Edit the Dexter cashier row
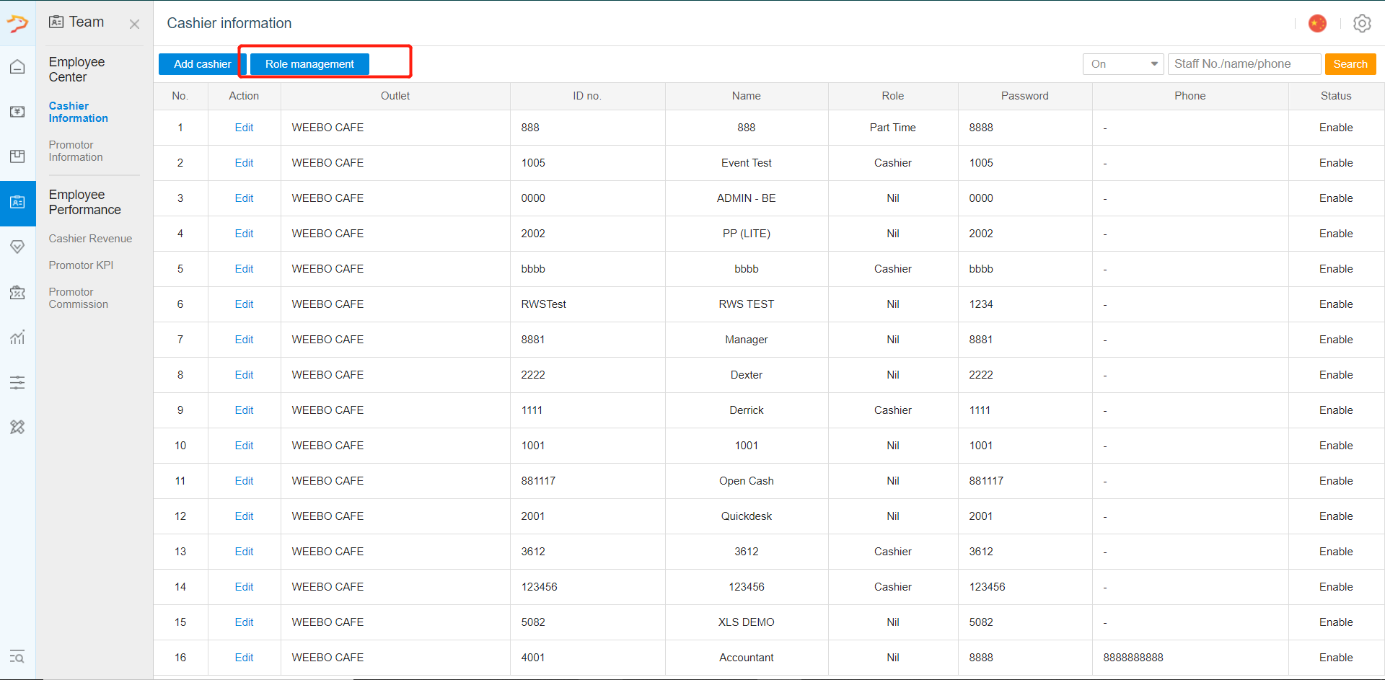This screenshot has width=1385, height=680. click(x=244, y=375)
